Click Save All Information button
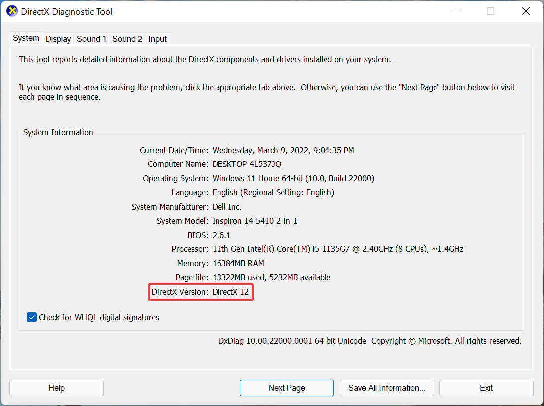The height and width of the screenshot is (406, 544). (x=387, y=388)
